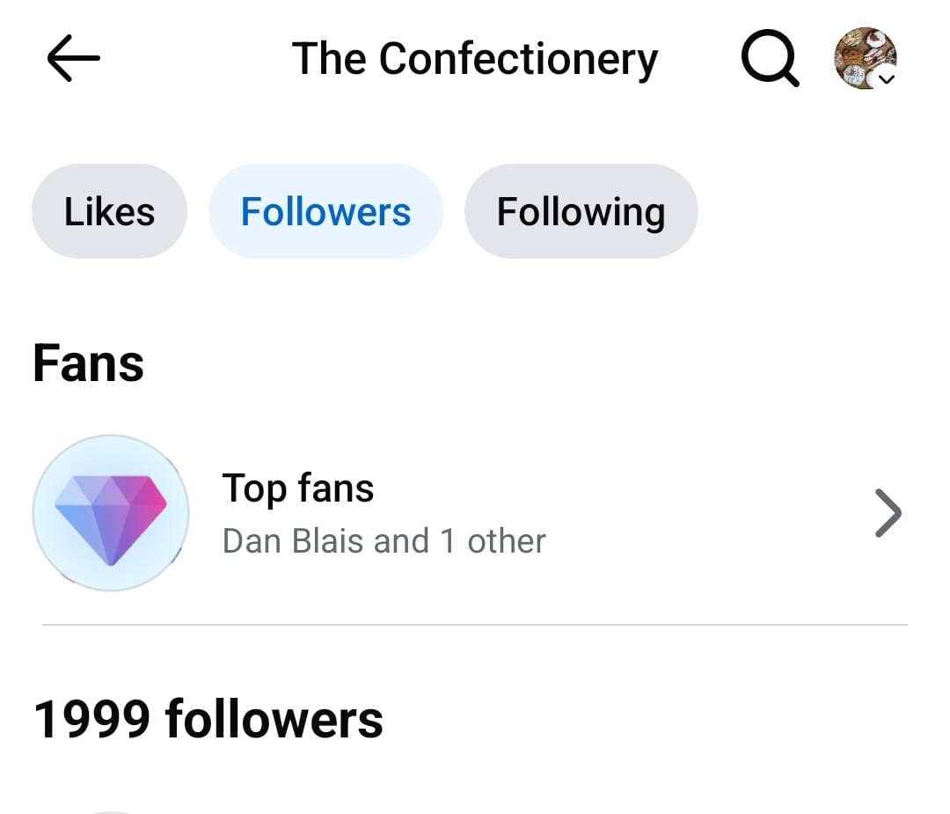Tap the Likes pill label text
Viewport: 950px width, 814px height.
[109, 211]
